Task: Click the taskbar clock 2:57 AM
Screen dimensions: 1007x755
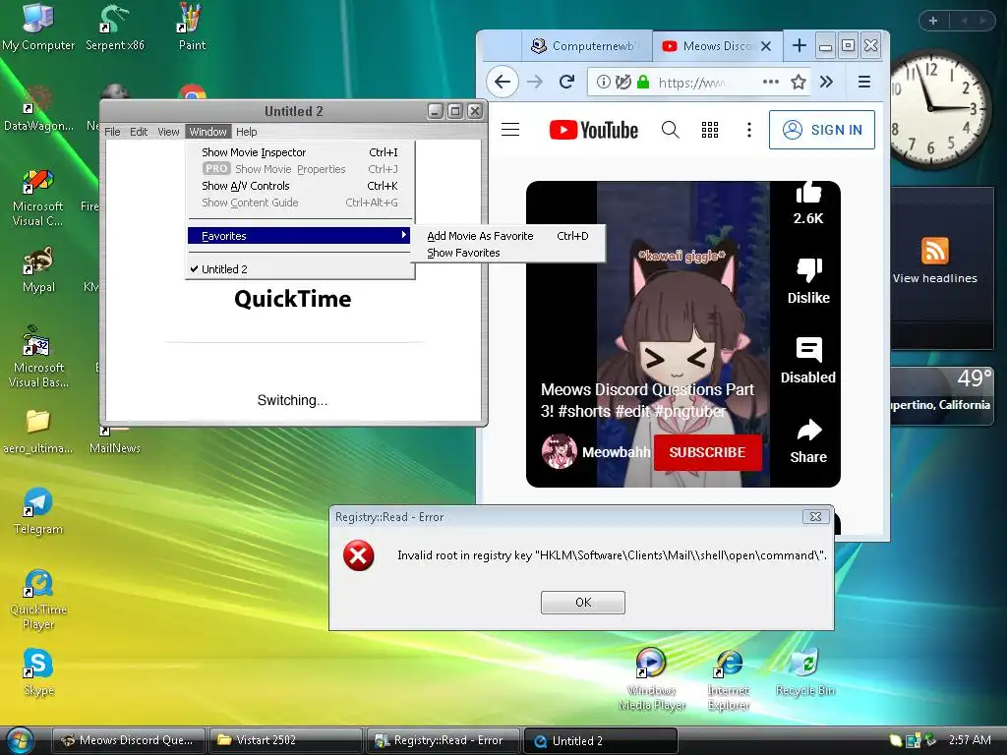Action: point(970,740)
